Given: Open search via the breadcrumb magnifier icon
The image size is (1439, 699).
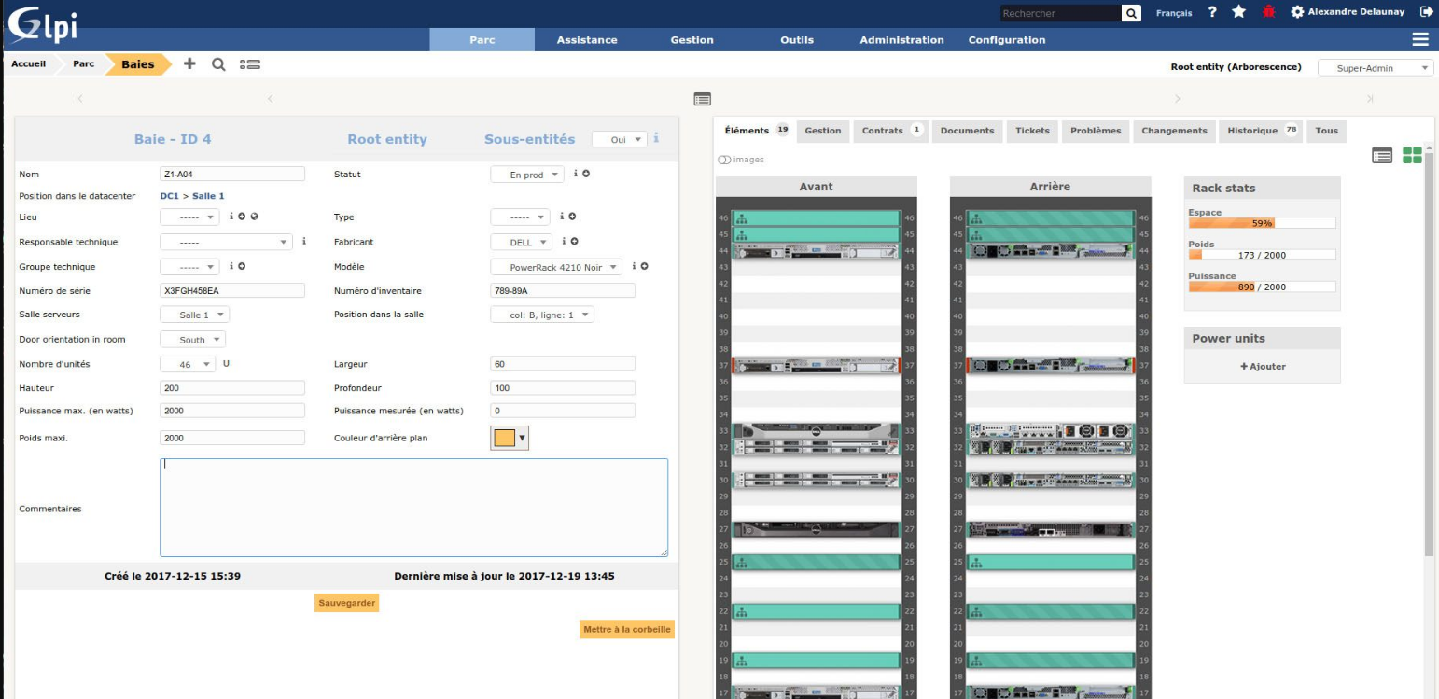Looking at the screenshot, I should (218, 64).
